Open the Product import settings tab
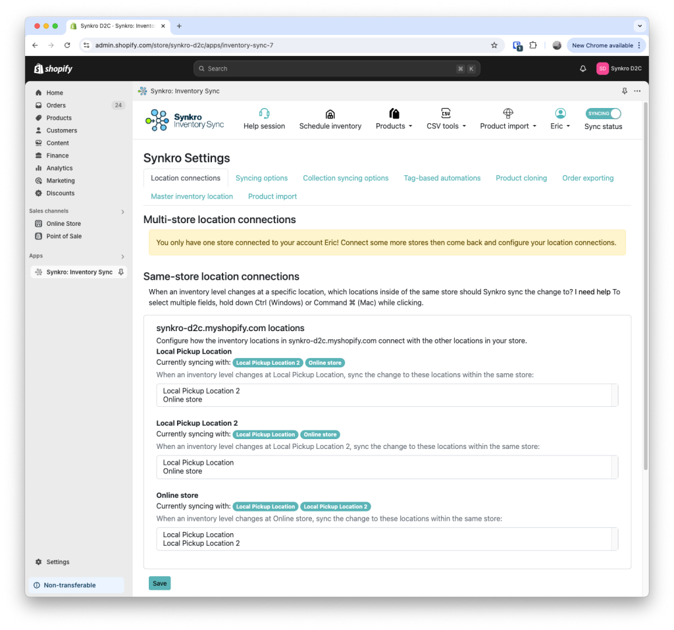The width and height of the screenshot is (674, 630). point(272,197)
